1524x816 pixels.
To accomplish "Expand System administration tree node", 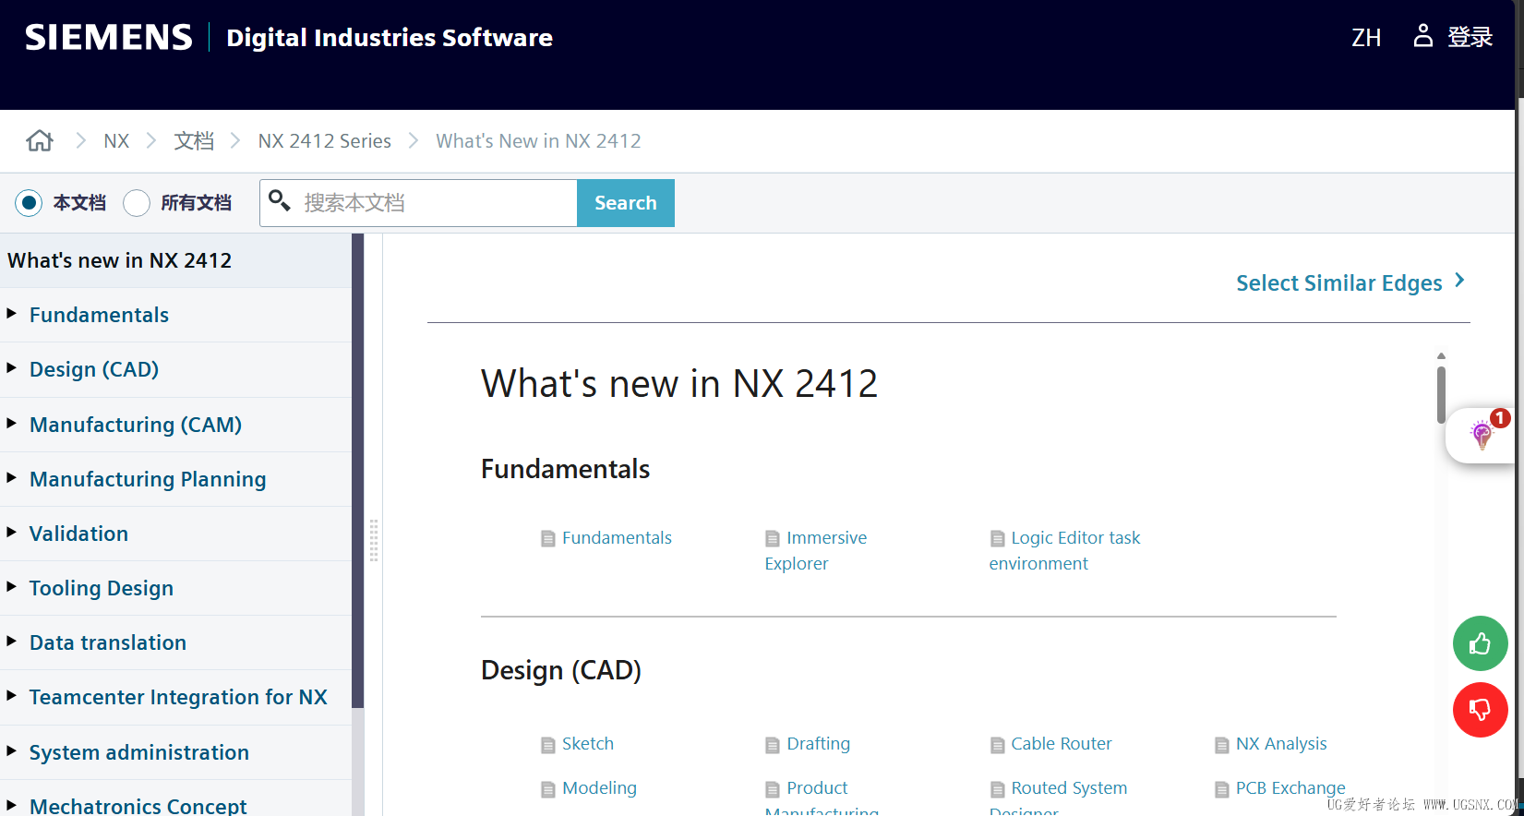I will [12, 751].
